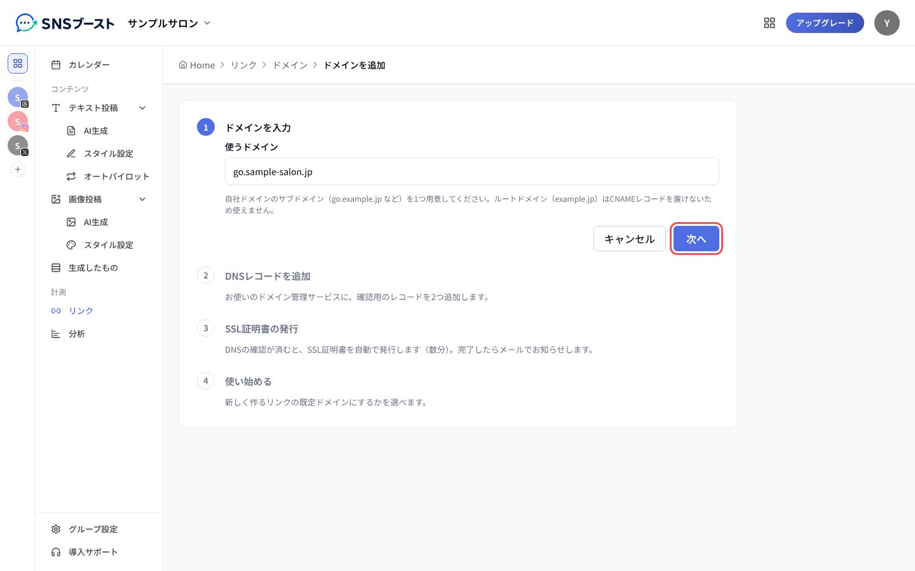Click the SNSブースト logo
Screen dimensions: 915x571
(65, 23)
